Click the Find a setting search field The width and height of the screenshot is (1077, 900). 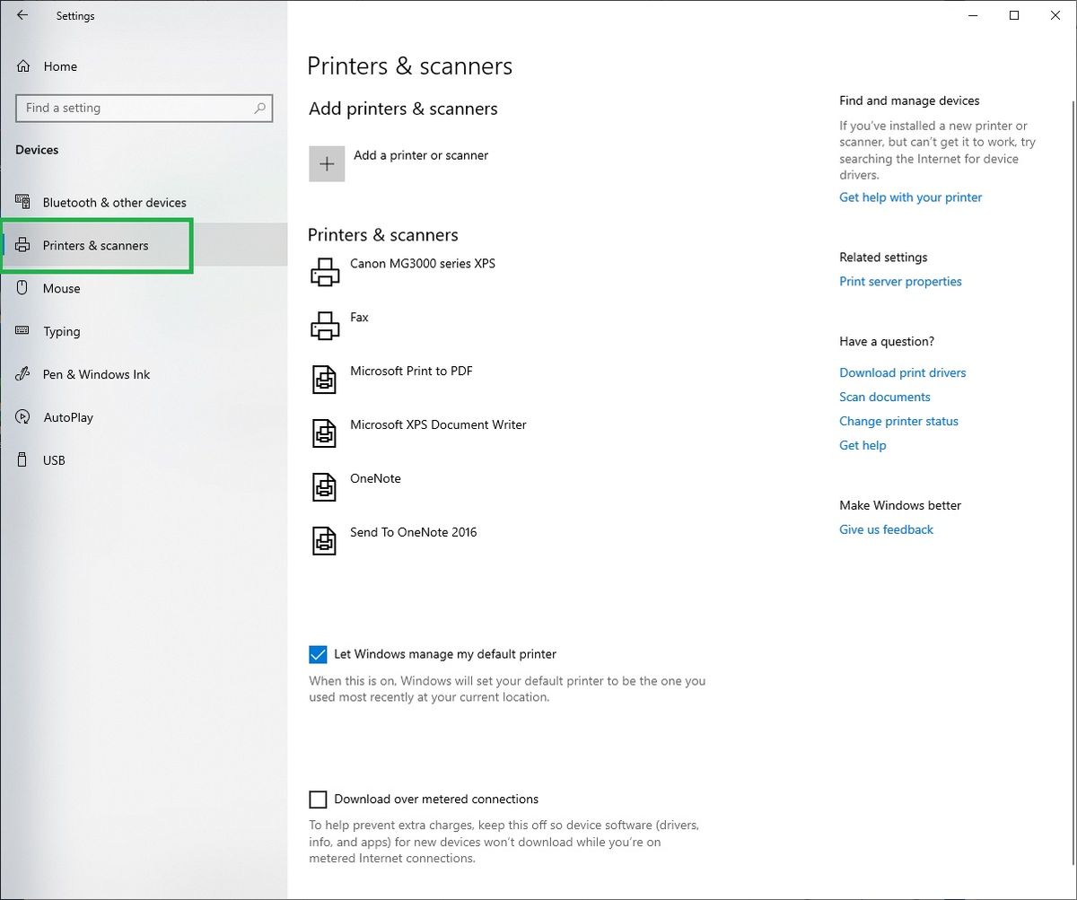pyautogui.click(x=144, y=108)
